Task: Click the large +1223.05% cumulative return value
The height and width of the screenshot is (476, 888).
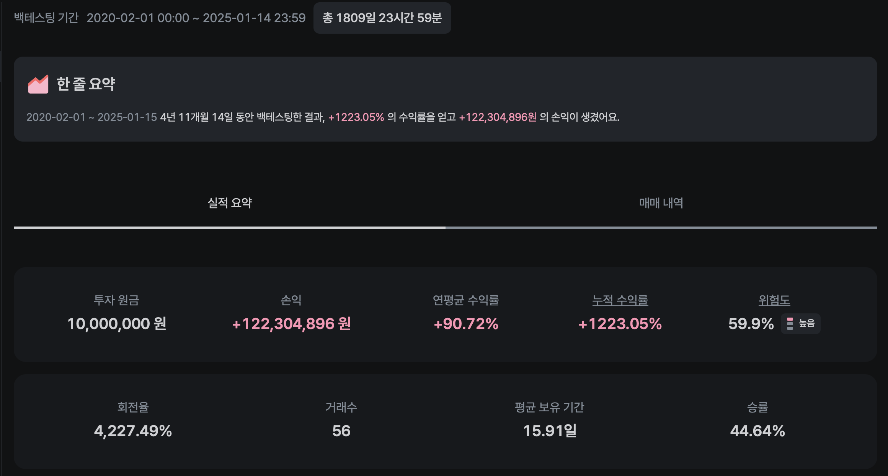Action: [620, 324]
